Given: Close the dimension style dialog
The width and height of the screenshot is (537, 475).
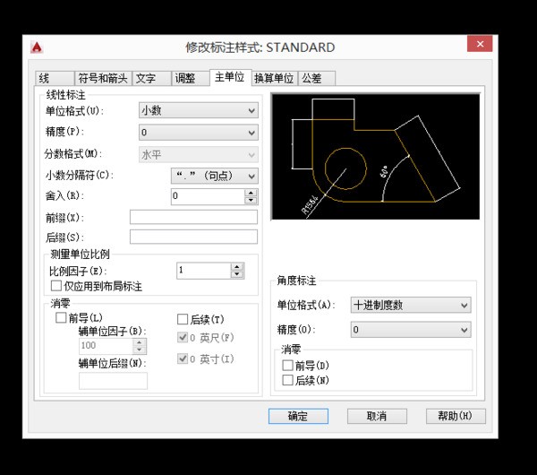Looking at the screenshot, I should [480, 44].
